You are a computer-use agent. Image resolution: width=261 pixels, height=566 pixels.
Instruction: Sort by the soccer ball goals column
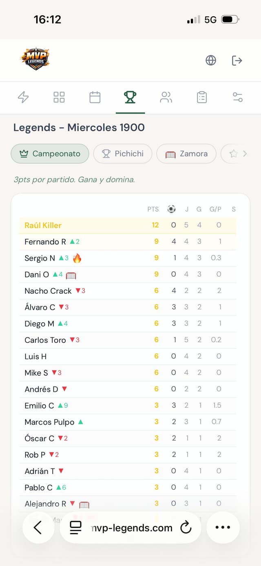coord(172,209)
